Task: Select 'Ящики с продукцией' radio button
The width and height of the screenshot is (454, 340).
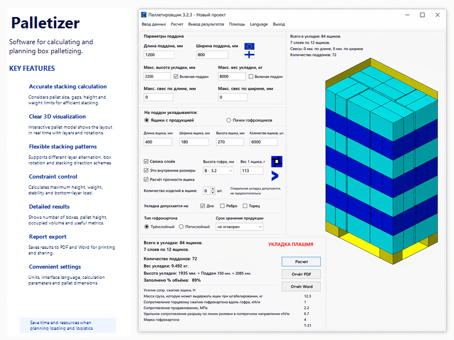Action: [146, 120]
